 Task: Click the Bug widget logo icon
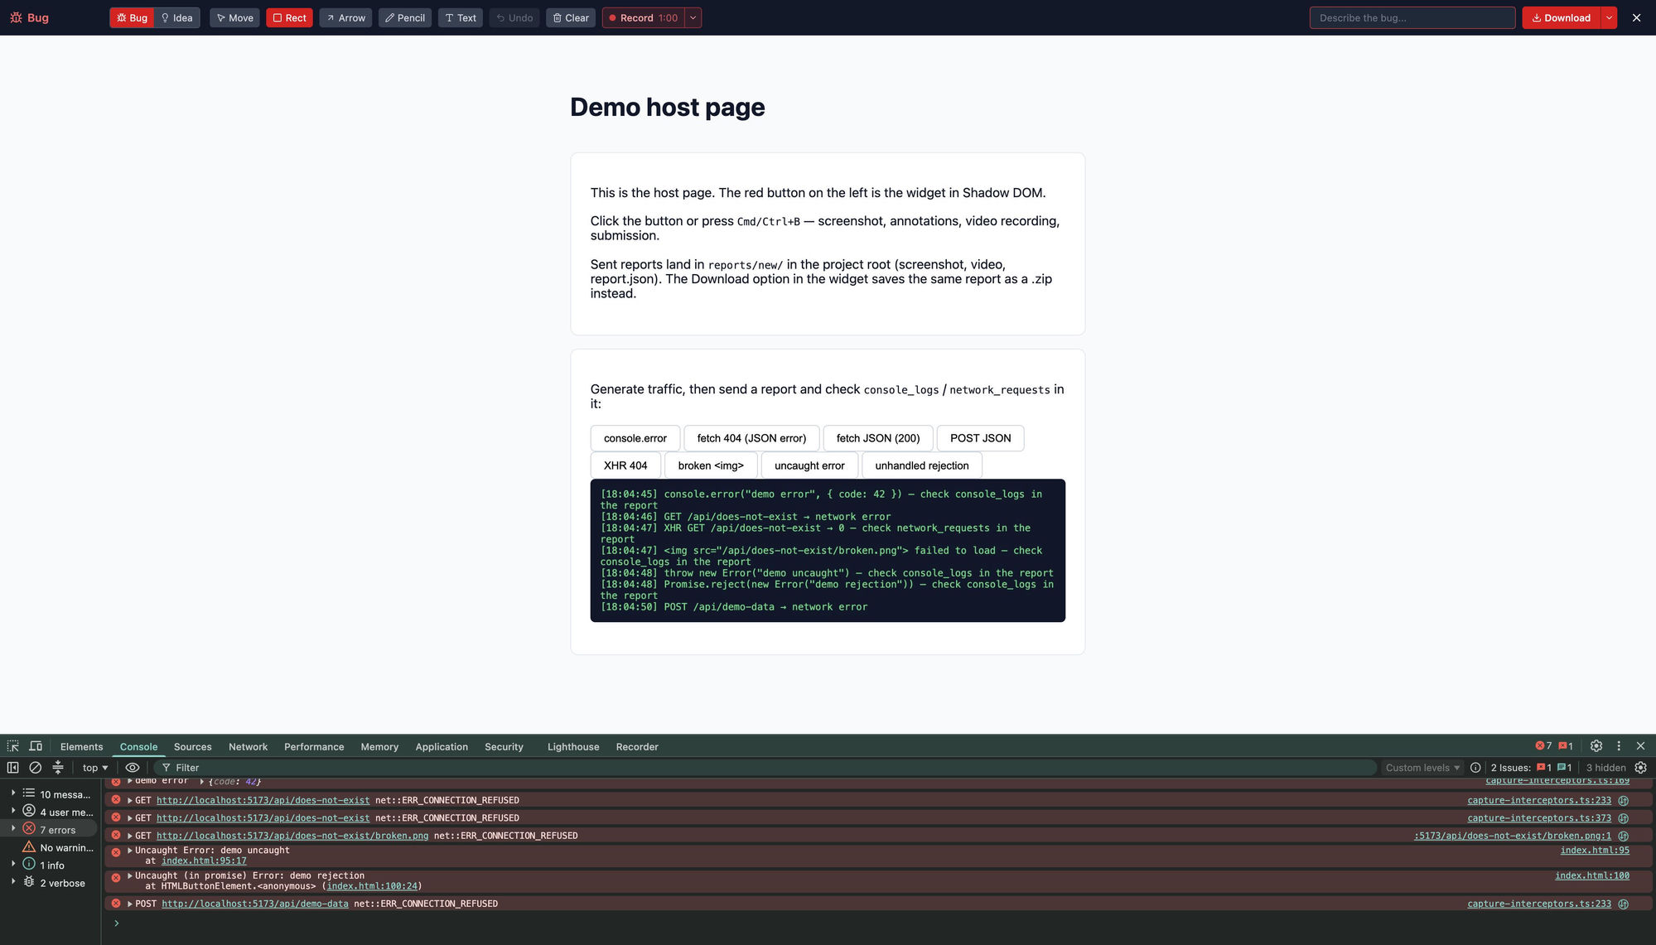tap(16, 17)
